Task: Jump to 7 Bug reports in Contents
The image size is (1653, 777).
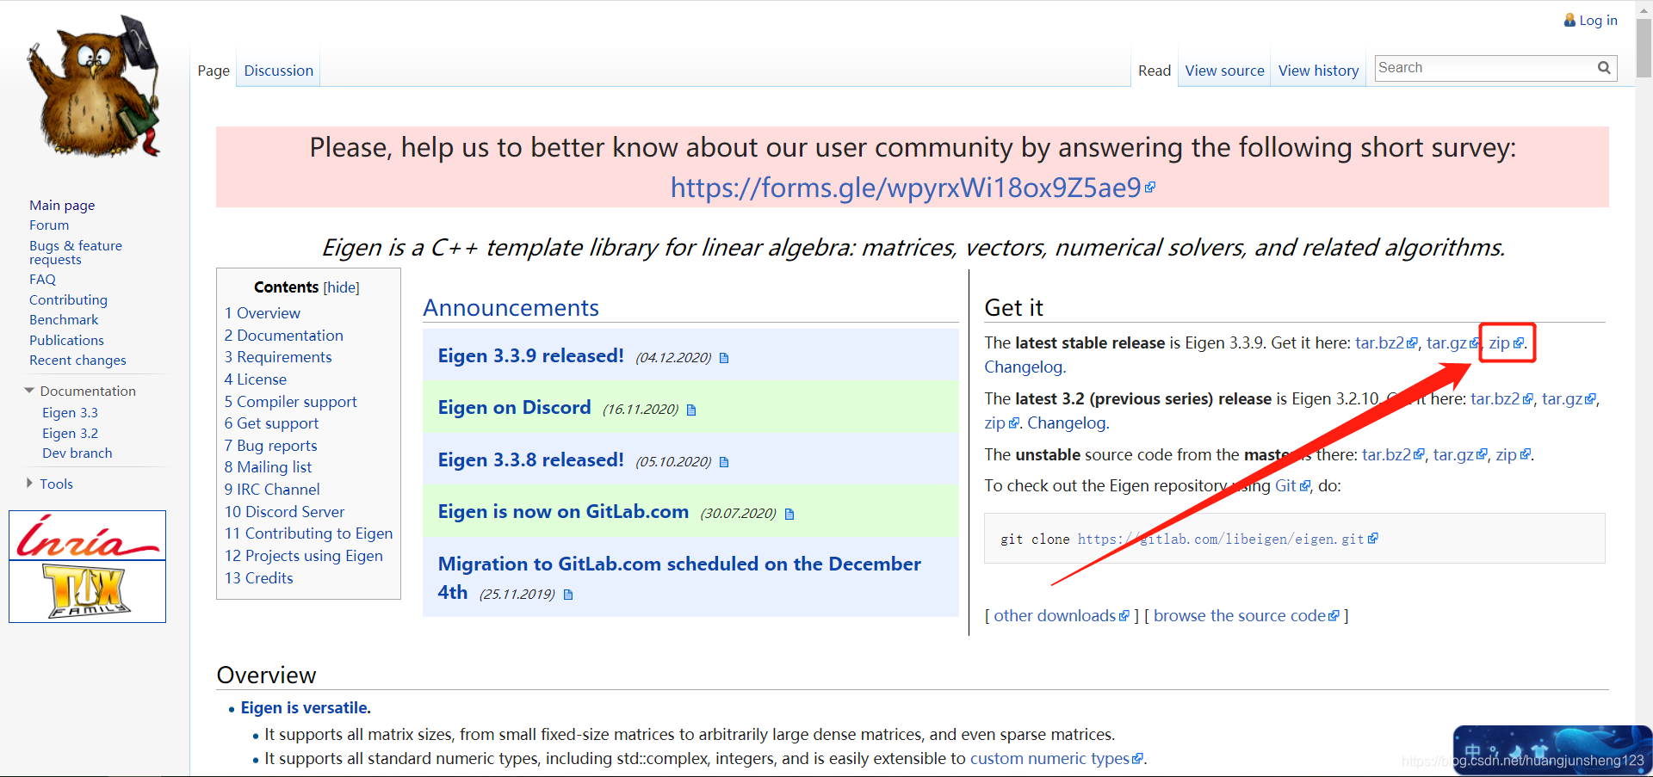Action: coord(271,446)
